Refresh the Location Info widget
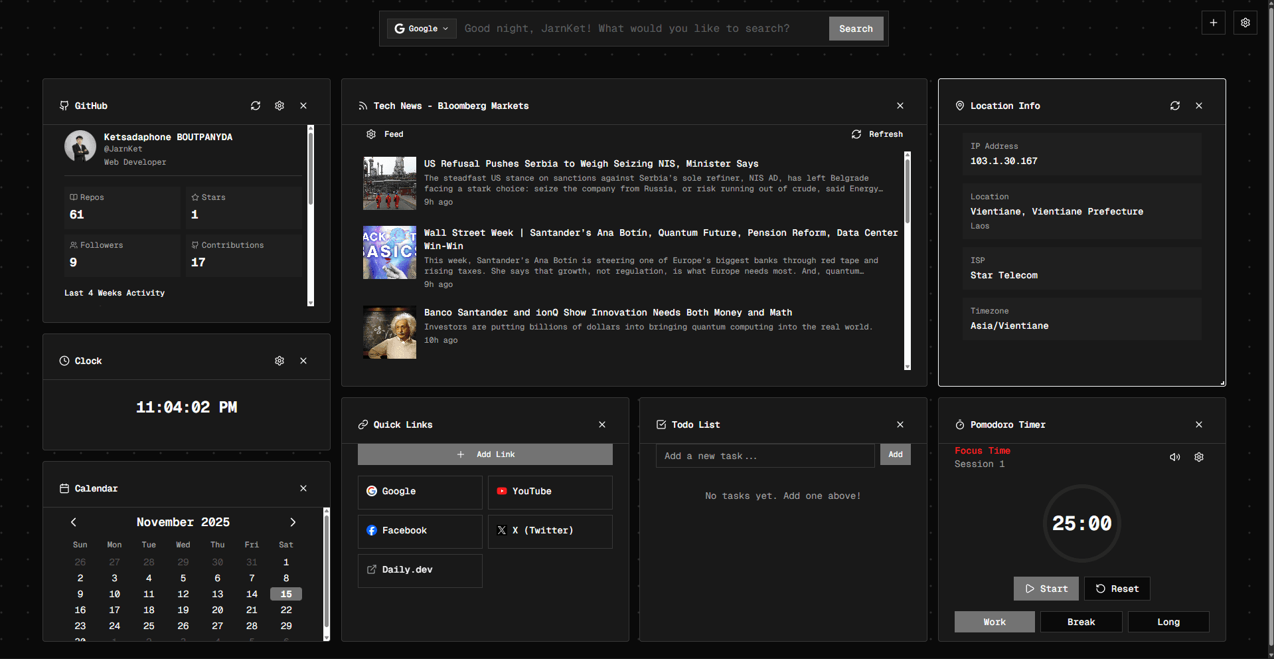The width and height of the screenshot is (1274, 659). click(1175, 106)
